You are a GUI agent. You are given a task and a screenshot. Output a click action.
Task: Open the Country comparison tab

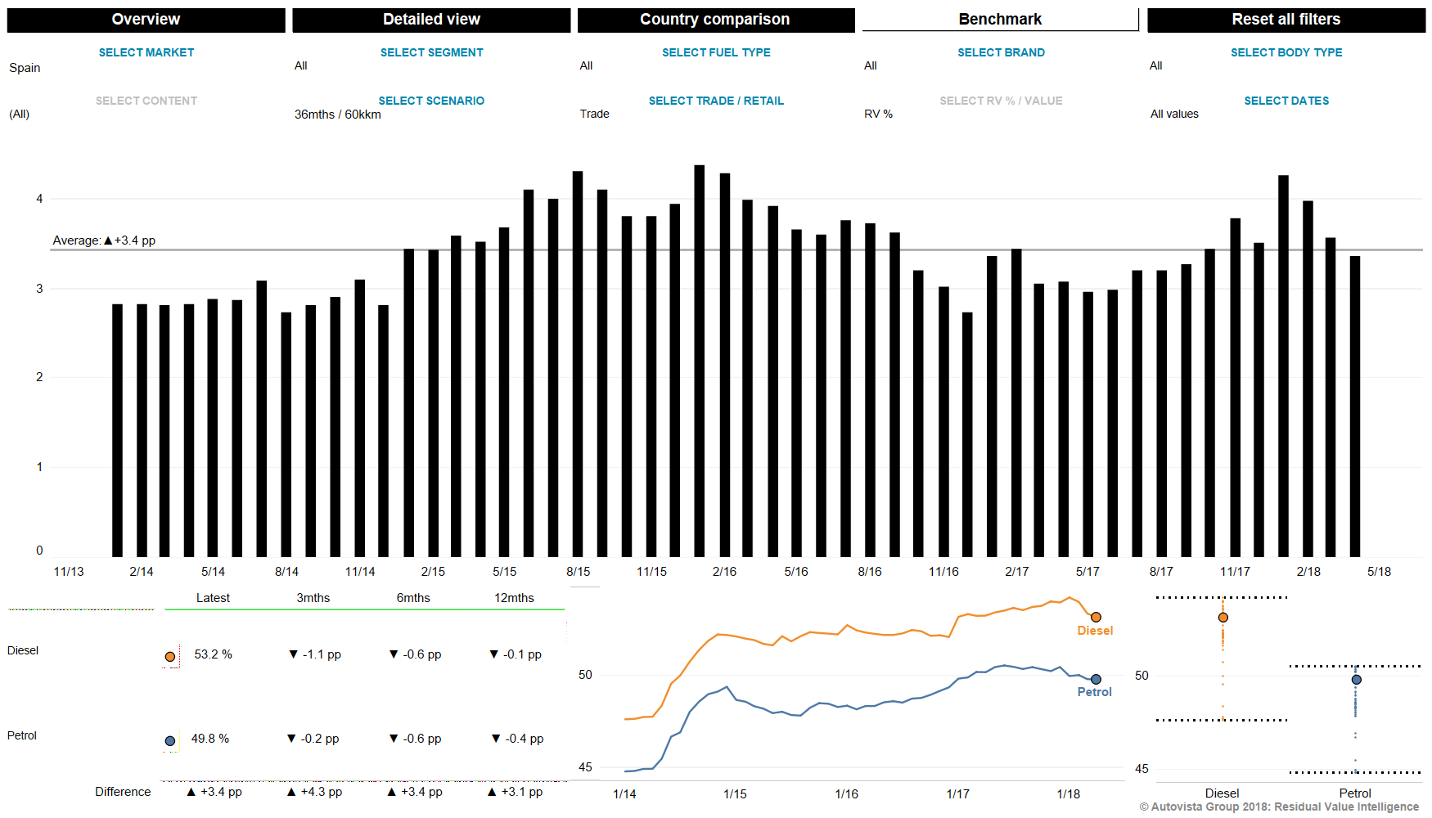coord(715,20)
